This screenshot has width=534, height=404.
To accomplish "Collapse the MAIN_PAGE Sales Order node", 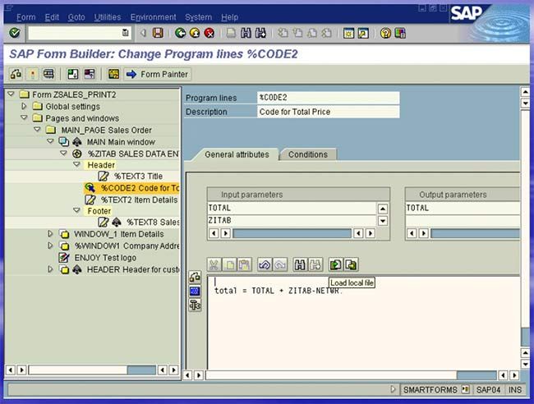I will pos(37,130).
